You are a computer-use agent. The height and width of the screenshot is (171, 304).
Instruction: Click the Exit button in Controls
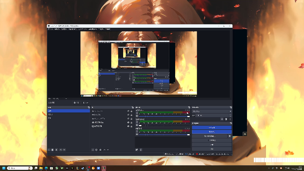tap(212, 149)
